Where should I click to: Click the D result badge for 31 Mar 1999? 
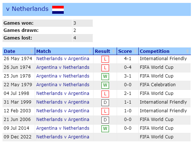[x=105, y=103]
